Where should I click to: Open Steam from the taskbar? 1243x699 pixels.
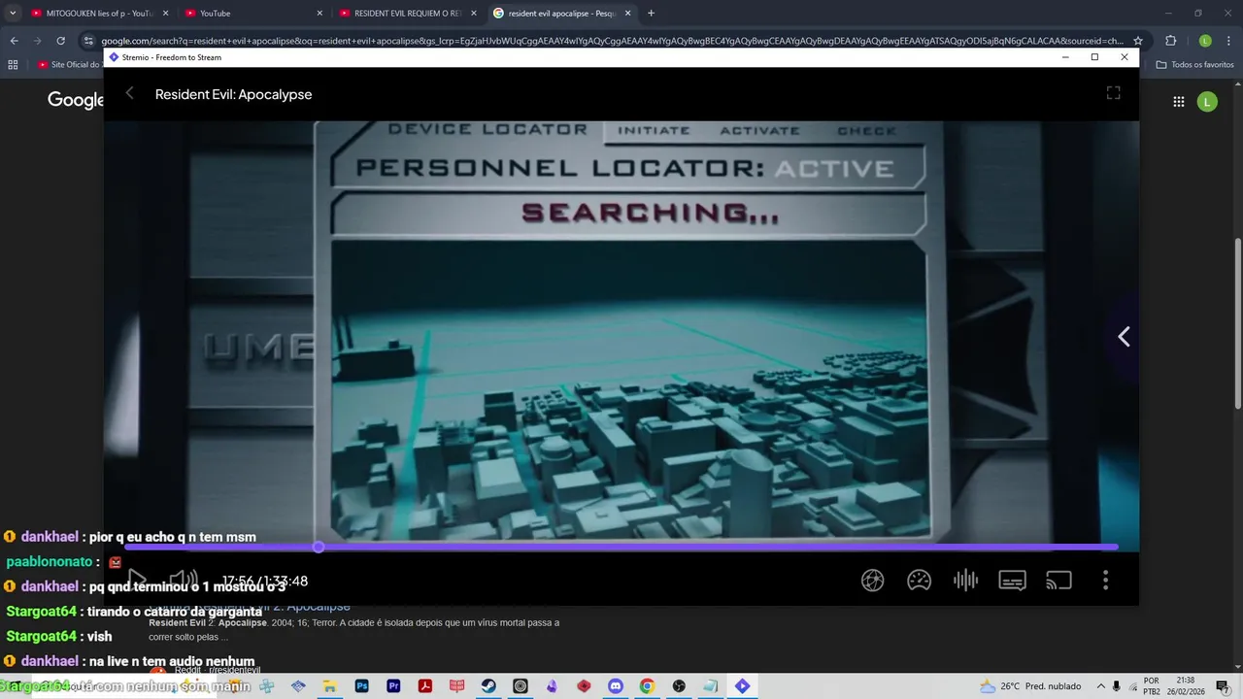pyautogui.click(x=488, y=686)
